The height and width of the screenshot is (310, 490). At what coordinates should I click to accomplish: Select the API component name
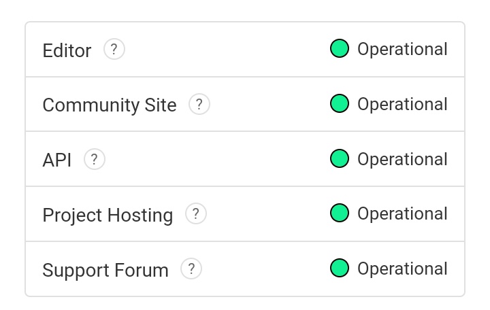(57, 160)
